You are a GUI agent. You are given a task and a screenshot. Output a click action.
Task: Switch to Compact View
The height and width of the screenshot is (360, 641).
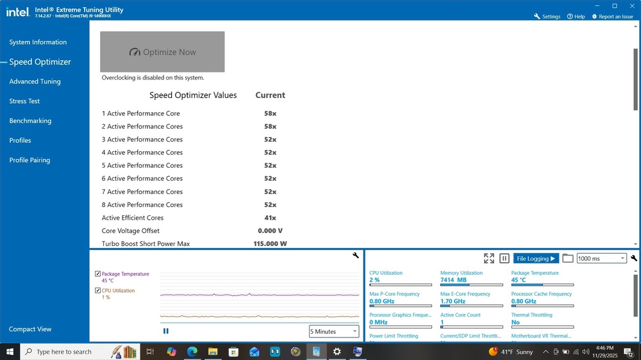click(x=30, y=329)
